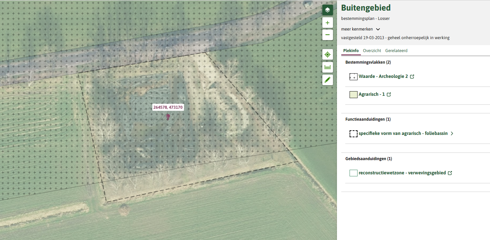
Task: Click the Buitengebied plan title
Action: tap(366, 8)
